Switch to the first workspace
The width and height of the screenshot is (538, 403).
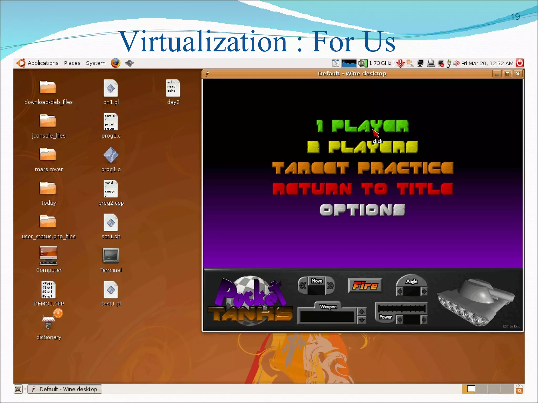pyautogui.click(x=468, y=389)
